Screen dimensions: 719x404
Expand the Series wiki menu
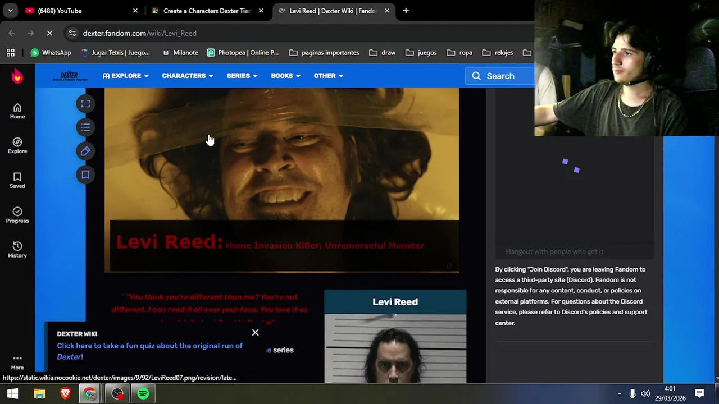point(242,76)
